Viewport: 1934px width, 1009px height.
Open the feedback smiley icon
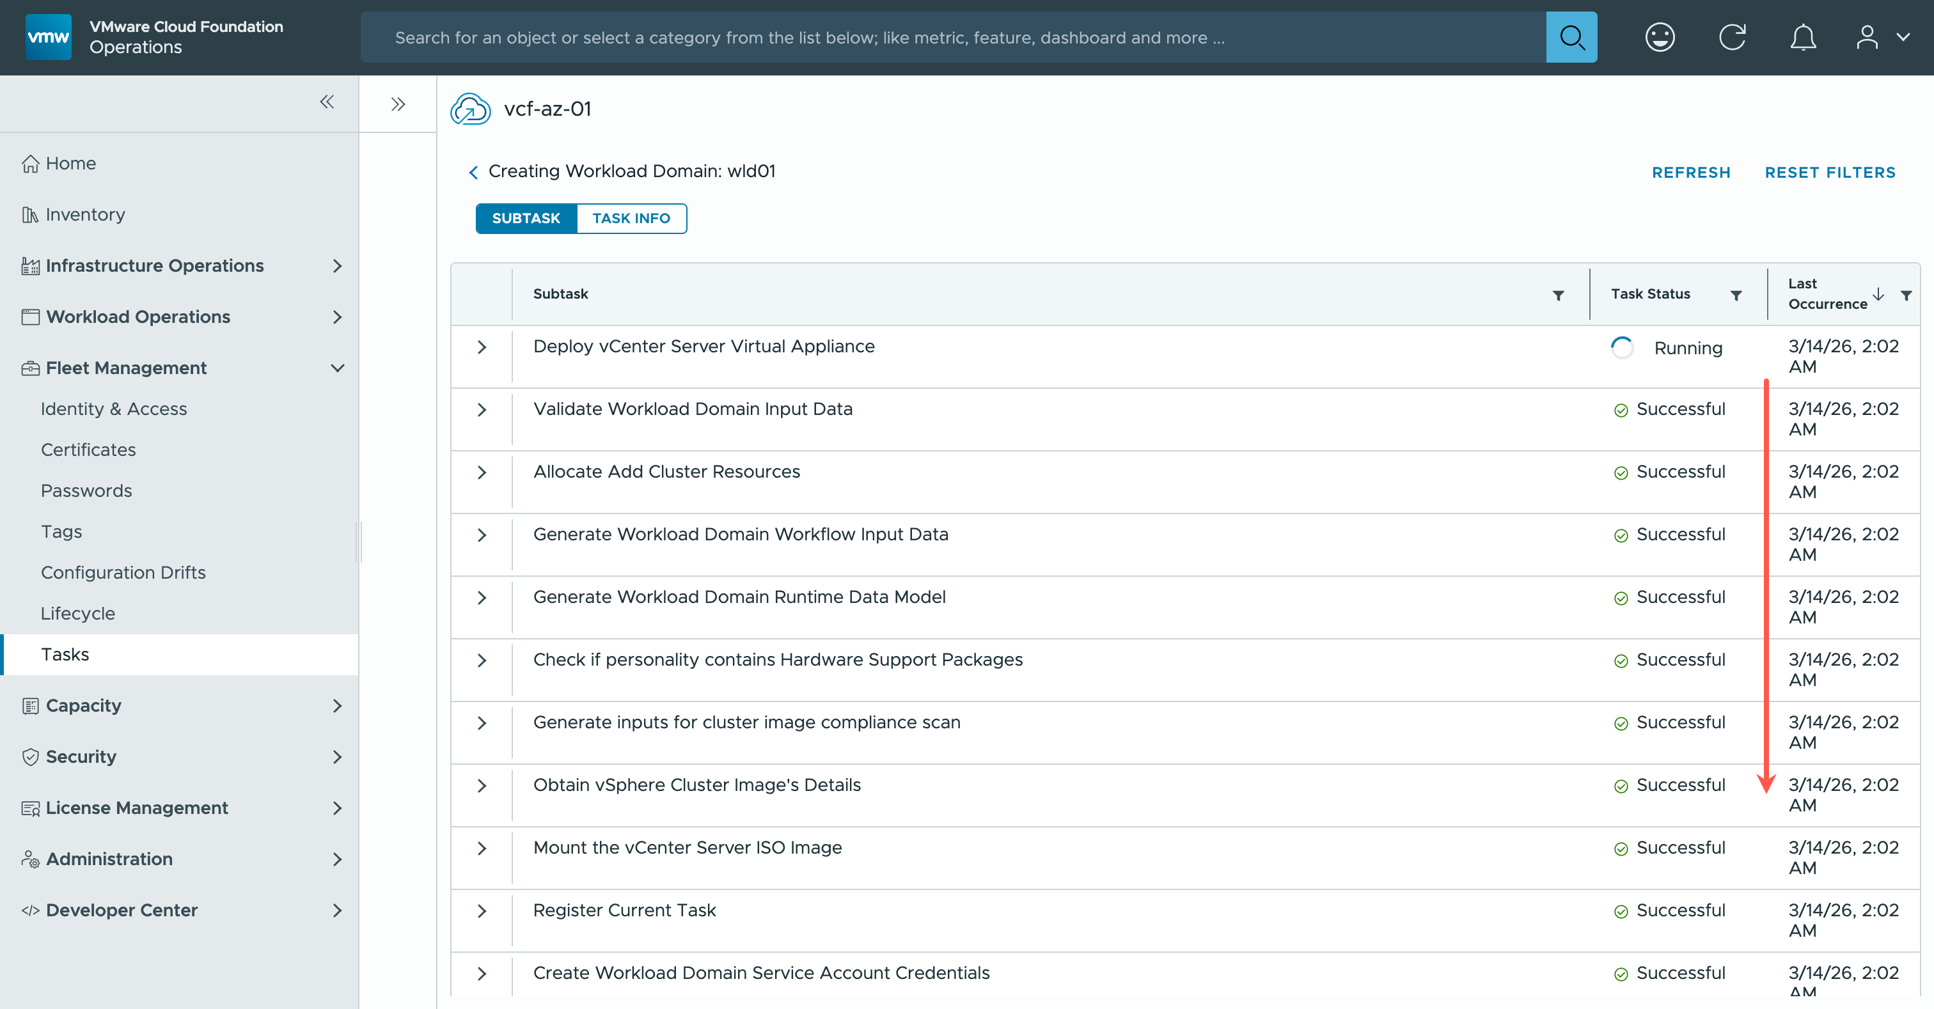pyautogui.click(x=1659, y=37)
